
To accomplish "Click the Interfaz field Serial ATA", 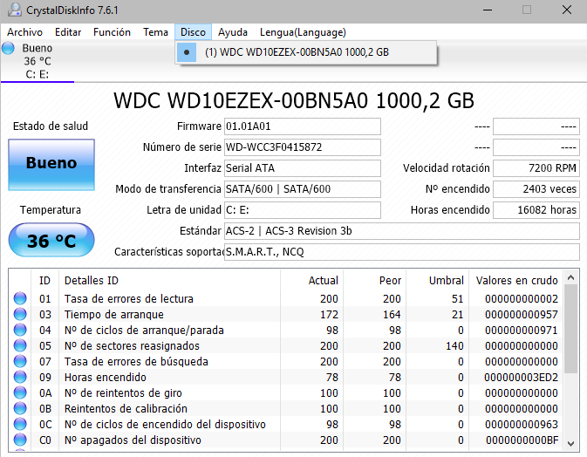I will tap(303, 168).
